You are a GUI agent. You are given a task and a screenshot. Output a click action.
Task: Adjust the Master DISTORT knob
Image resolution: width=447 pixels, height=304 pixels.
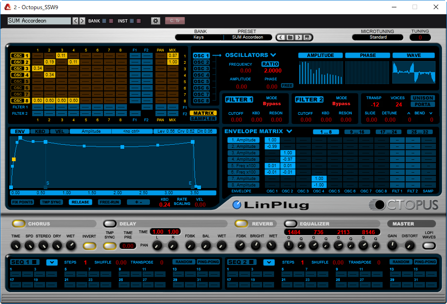pyautogui.click(x=409, y=245)
